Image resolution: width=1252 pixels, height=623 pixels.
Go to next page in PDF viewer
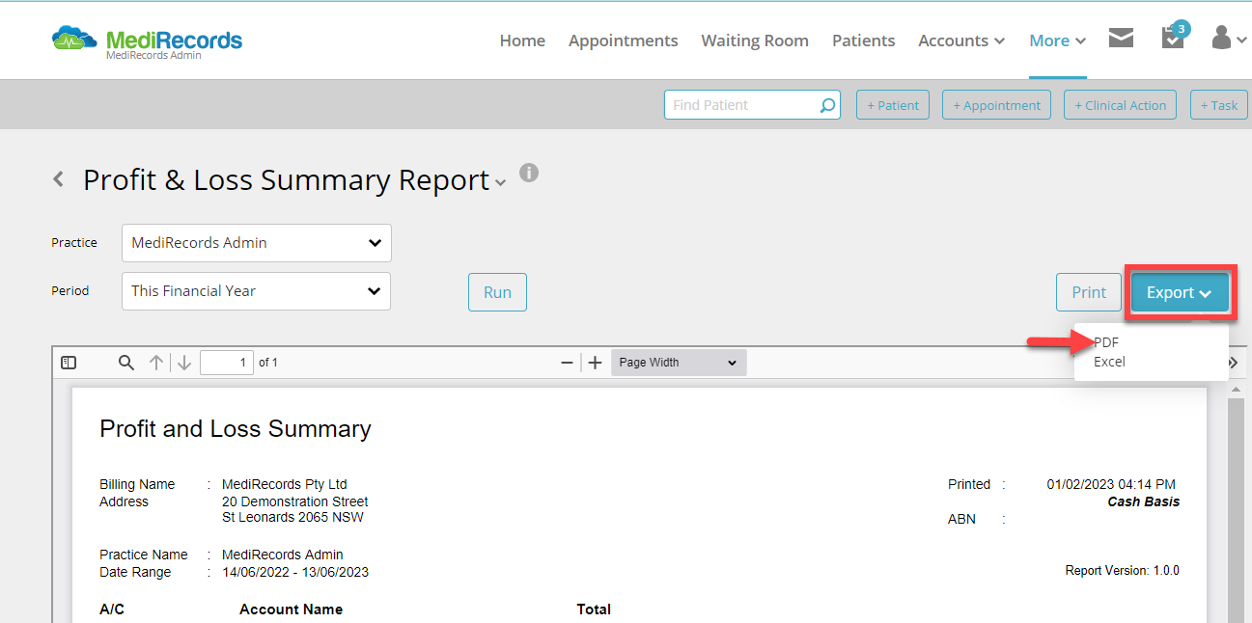(184, 363)
